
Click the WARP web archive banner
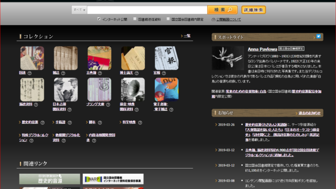click(x=113, y=179)
